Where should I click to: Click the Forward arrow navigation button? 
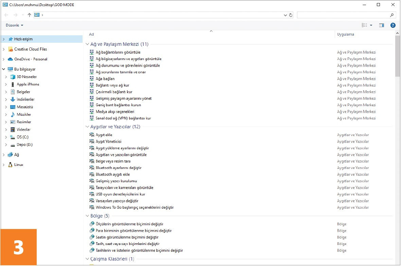click(x=16, y=15)
